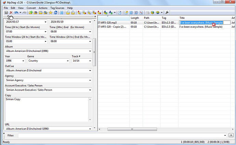Open the View menu
Screen dimensions: 236x145
[x=21, y=8]
